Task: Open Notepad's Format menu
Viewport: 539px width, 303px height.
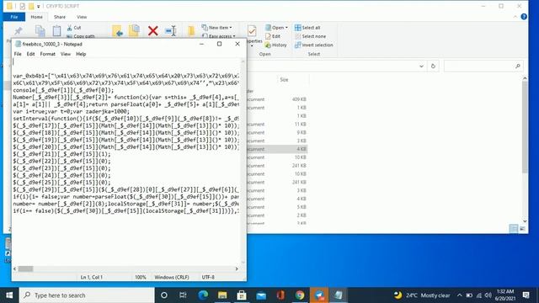Action: [x=47, y=54]
